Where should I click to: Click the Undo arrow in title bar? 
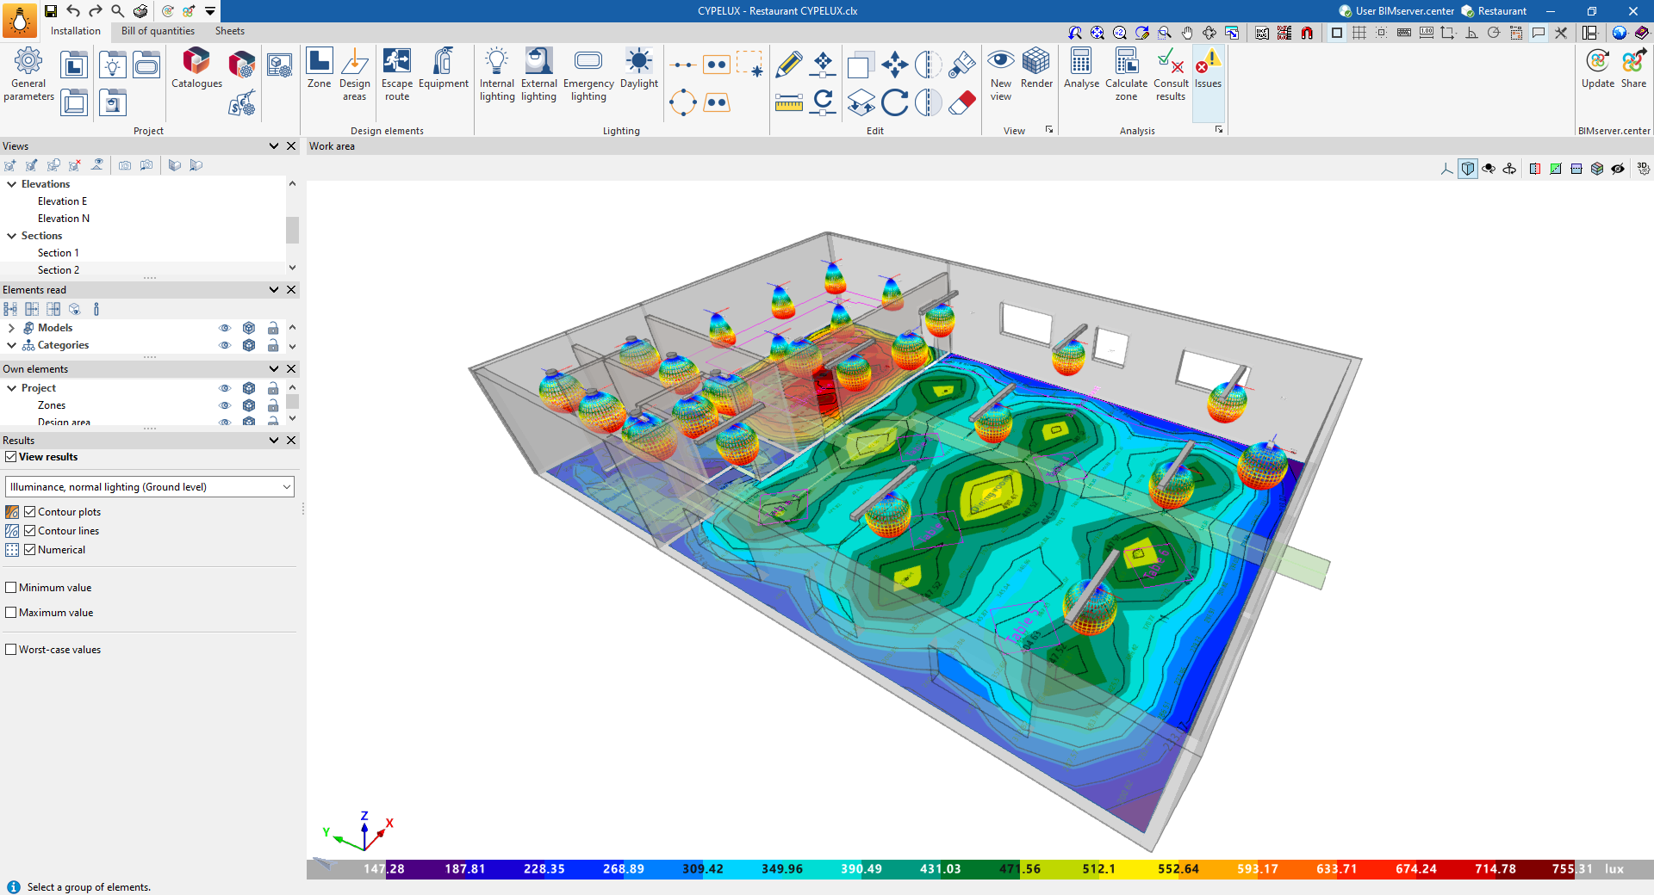click(73, 11)
